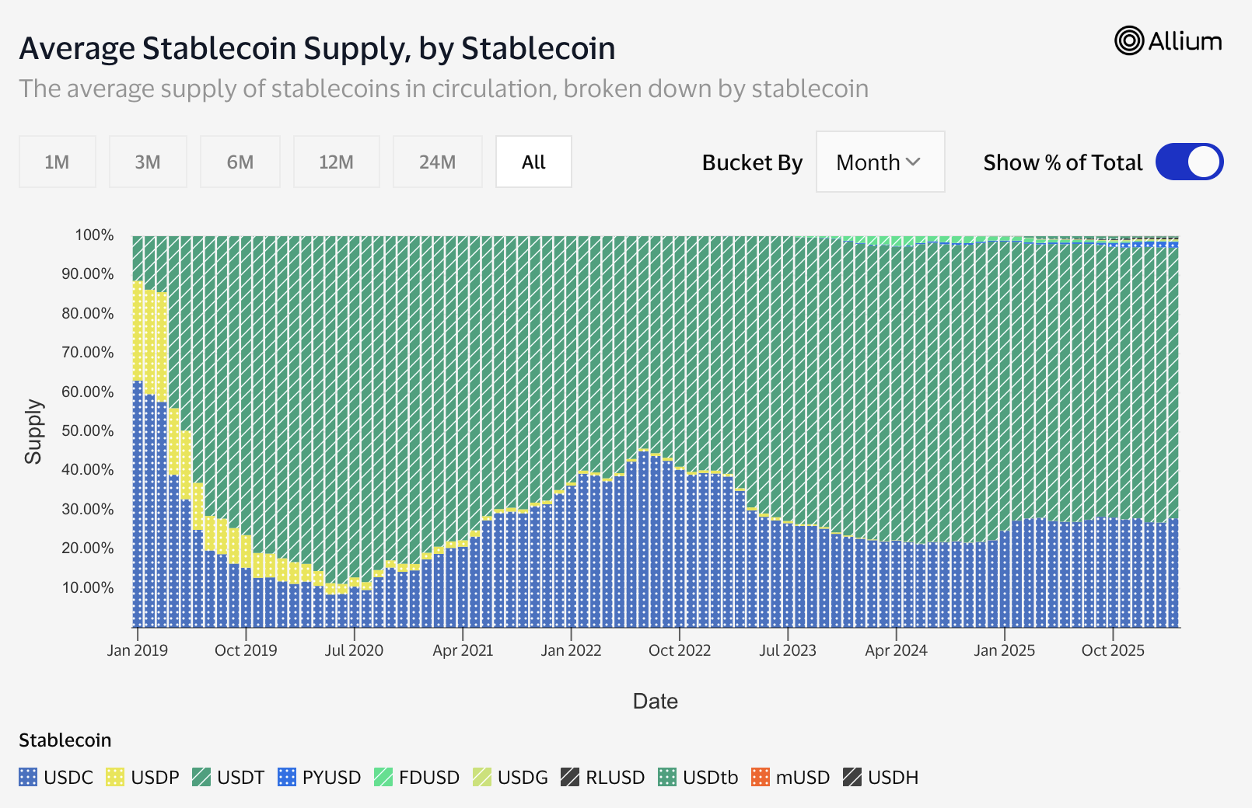This screenshot has height=808, width=1252.
Task: Select the 1M time range tab
Action: pos(57,162)
